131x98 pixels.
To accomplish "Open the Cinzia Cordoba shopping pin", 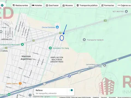I will coord(57,27).
